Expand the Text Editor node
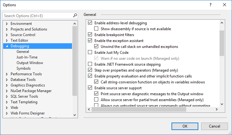 click(7, 40)
